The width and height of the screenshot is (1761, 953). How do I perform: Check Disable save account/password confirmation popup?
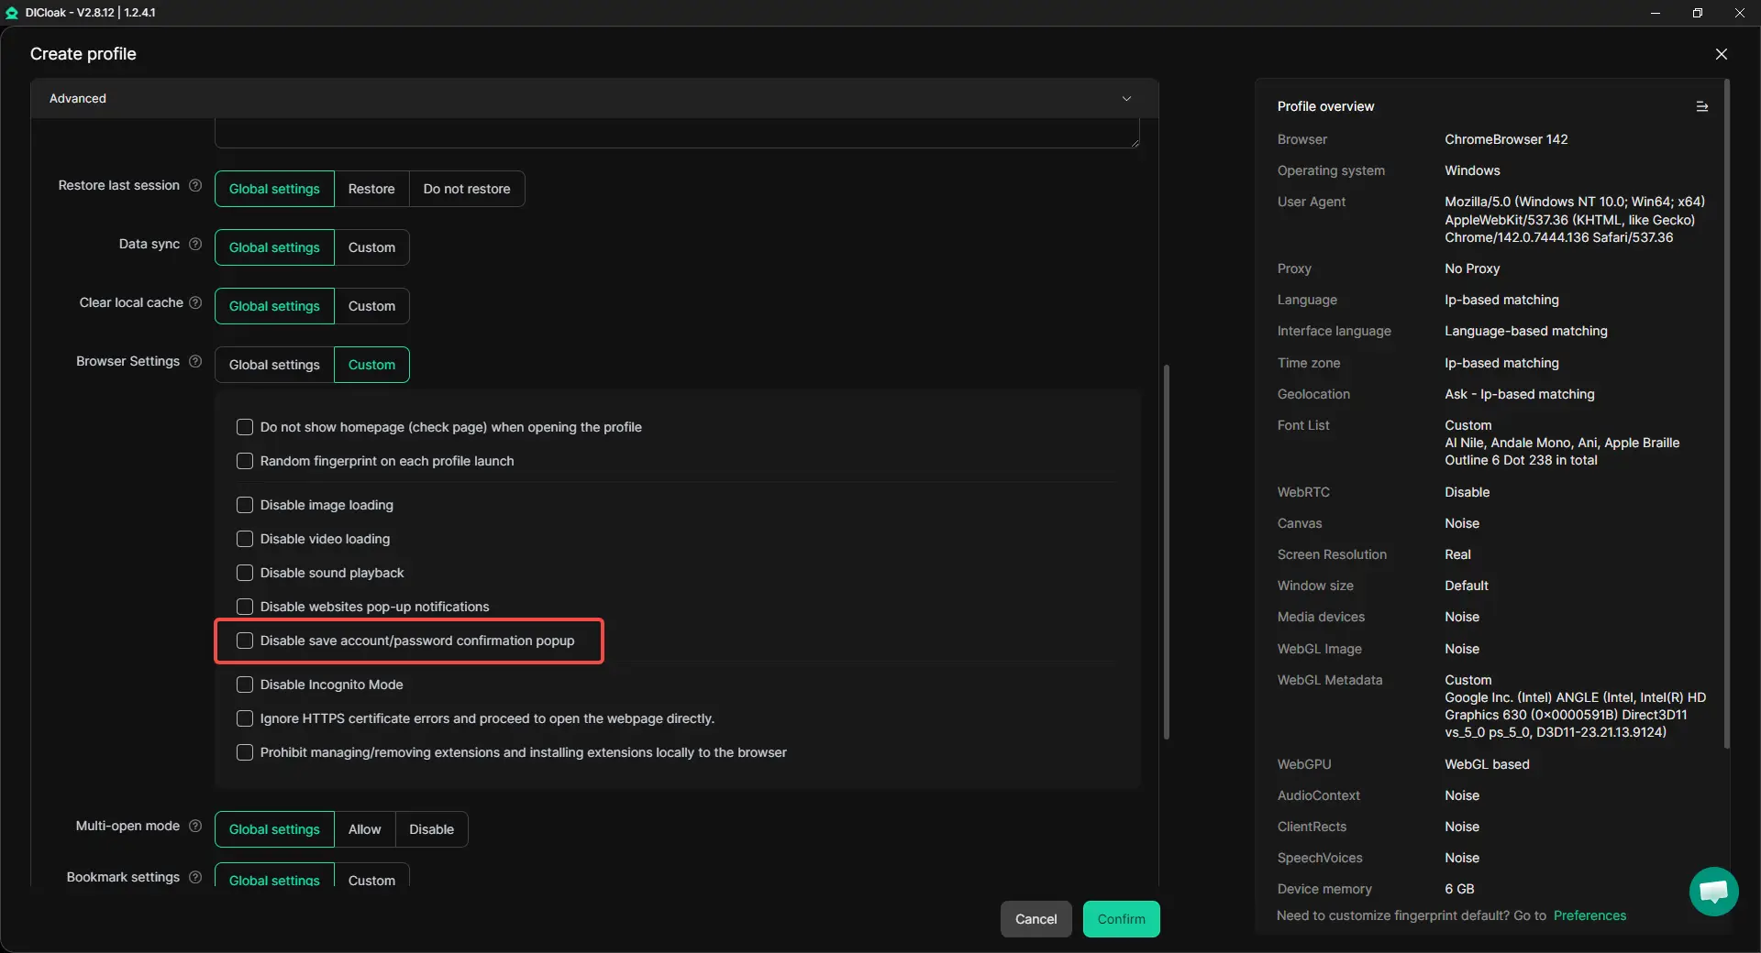pos(245,641)
